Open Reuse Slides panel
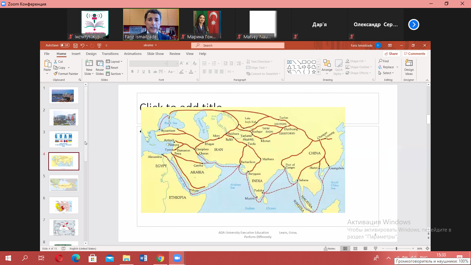This screenshot has width=471, height=265. [100, 64]
